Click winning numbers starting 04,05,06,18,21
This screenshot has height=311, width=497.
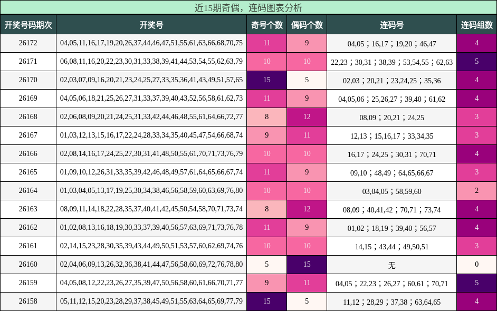point(151,98)
